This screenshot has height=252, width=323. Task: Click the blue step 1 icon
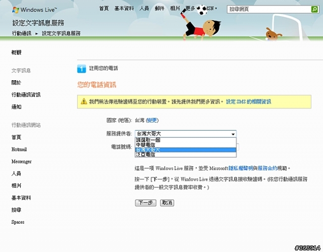[81, 69]
